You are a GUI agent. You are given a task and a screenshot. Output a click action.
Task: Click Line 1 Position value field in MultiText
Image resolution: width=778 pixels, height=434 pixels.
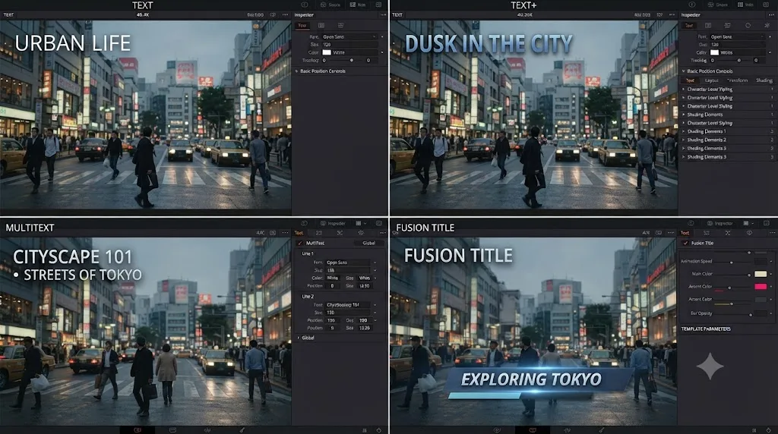(333, 286)
